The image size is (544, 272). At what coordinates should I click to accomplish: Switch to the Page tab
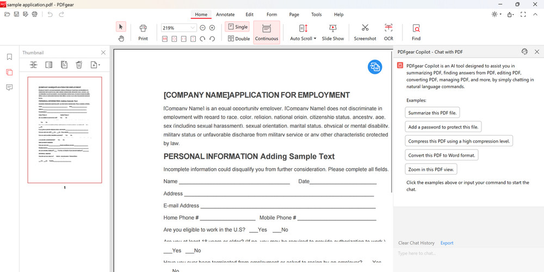tap(294, 15)
